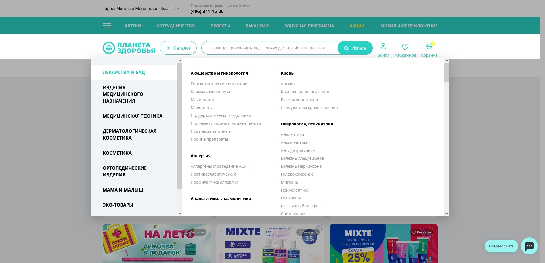Click the Оператор чата button
The image size is (545, 263).
coord(501,246)
